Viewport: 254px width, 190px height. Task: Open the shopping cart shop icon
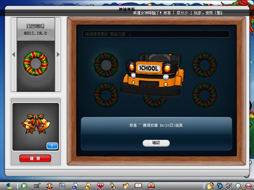[37, 186]
